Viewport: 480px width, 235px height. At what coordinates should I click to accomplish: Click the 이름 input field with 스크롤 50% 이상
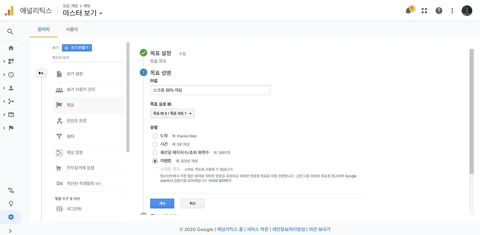210,90
